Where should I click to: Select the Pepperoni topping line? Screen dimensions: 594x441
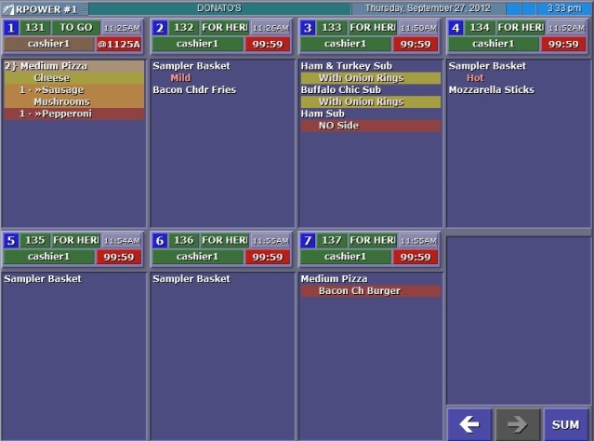coord(73,114)
